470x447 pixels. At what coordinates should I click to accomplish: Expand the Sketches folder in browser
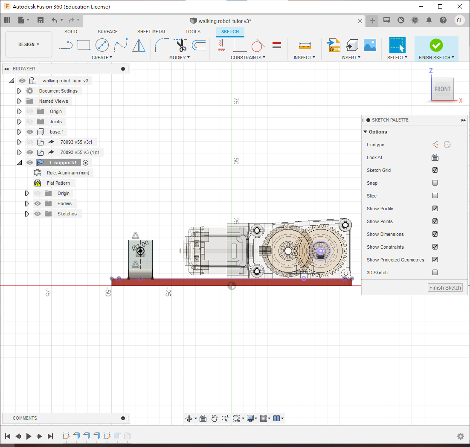coord(27,214)
